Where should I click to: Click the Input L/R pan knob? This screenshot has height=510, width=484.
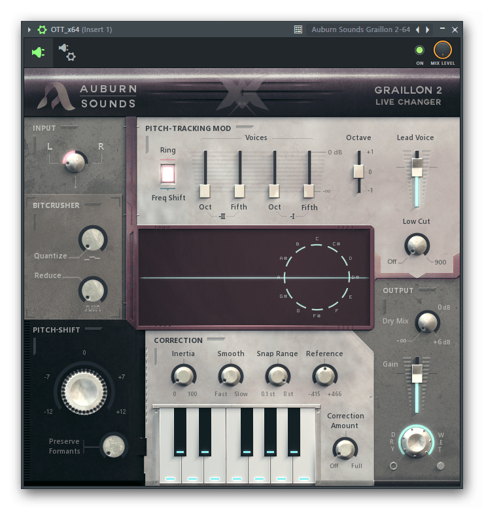pos(75,162)
